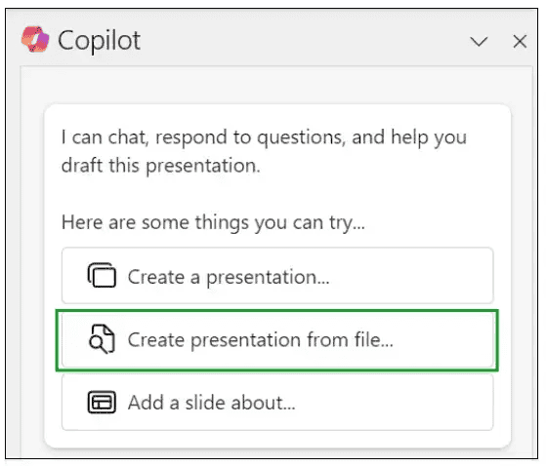
Task: Close the Copilot pane with the X
Action: (520, 42)
